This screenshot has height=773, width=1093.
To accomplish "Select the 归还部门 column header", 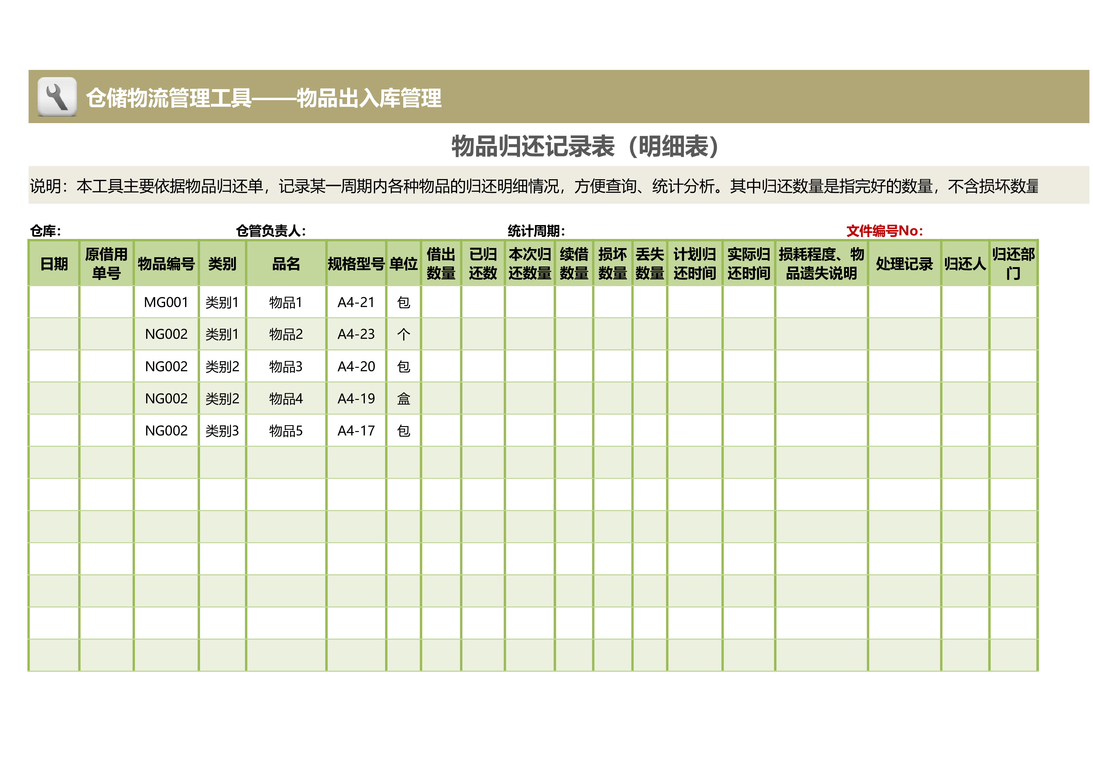I will (1014, 263).
